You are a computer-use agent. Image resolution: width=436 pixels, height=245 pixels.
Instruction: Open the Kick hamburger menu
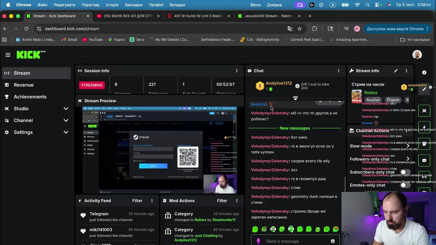8,55
